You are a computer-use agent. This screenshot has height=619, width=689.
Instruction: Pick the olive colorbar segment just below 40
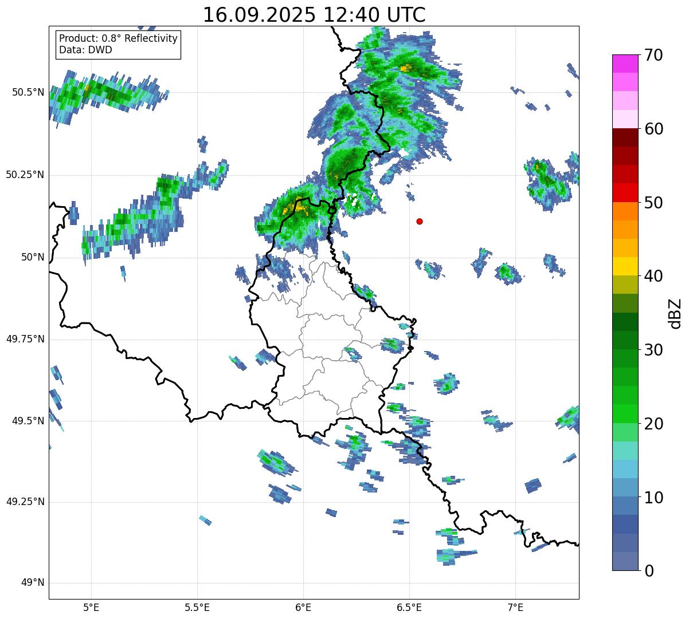coord(625,285)
